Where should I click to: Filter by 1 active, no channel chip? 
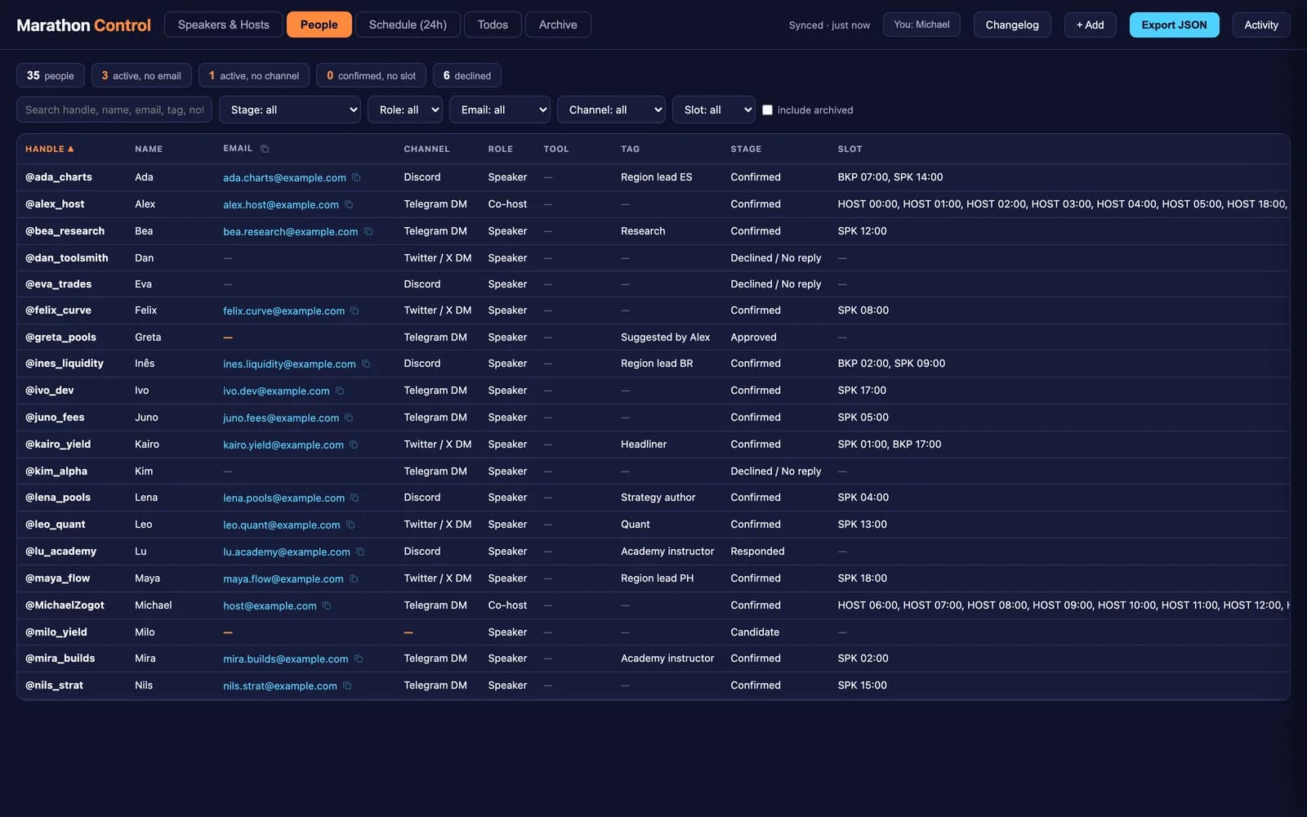point(254,75)
